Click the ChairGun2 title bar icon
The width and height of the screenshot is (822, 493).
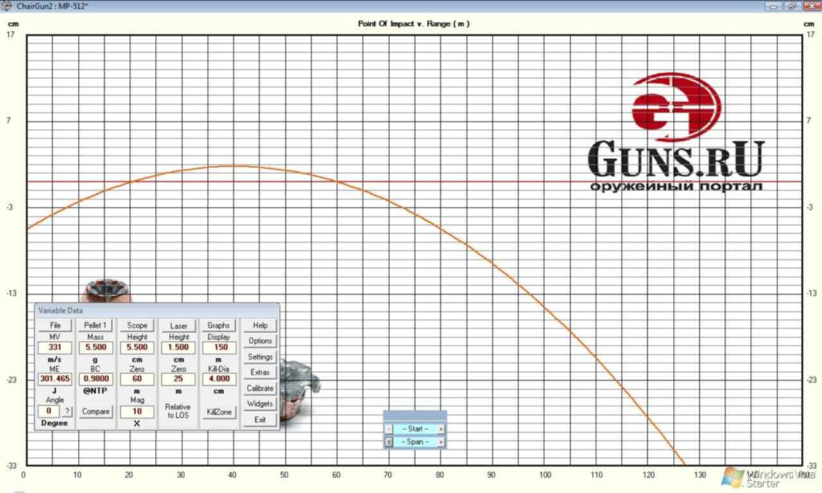7,6
